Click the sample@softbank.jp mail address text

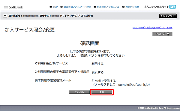point(133,85)
